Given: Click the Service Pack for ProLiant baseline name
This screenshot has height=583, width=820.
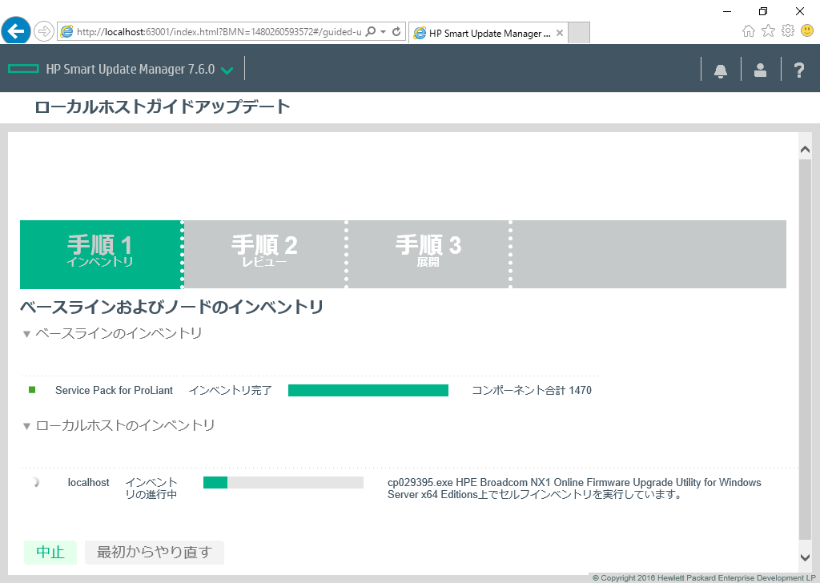Looking at the screenshot, I should [x=114, y=391].
